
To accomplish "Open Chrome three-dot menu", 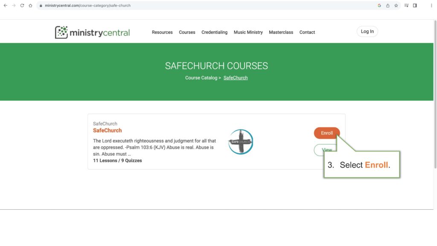I will coord(431,5).
